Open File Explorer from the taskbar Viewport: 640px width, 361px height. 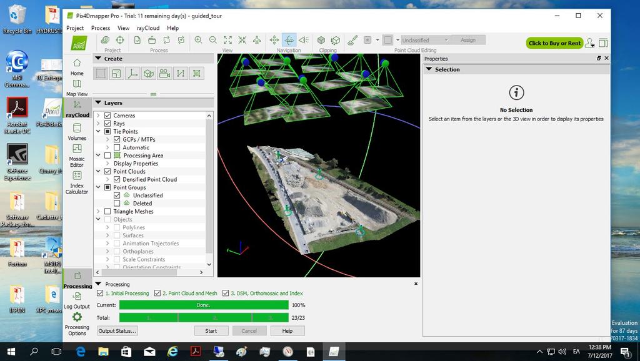click(x=103, y=351)
